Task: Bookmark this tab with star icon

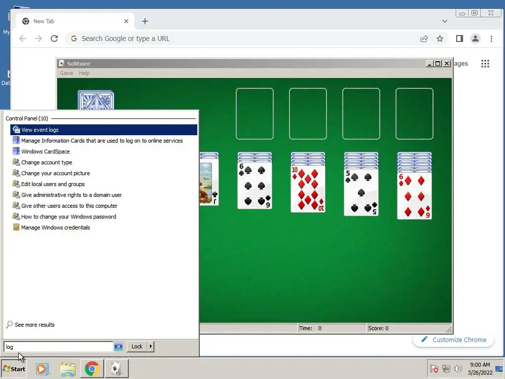Action: click(440, 38)
